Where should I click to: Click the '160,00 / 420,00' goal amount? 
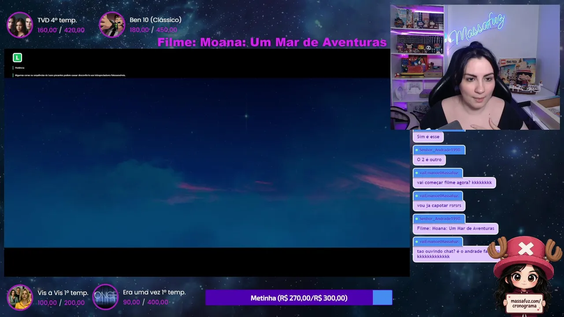click(x=61, y=30)
